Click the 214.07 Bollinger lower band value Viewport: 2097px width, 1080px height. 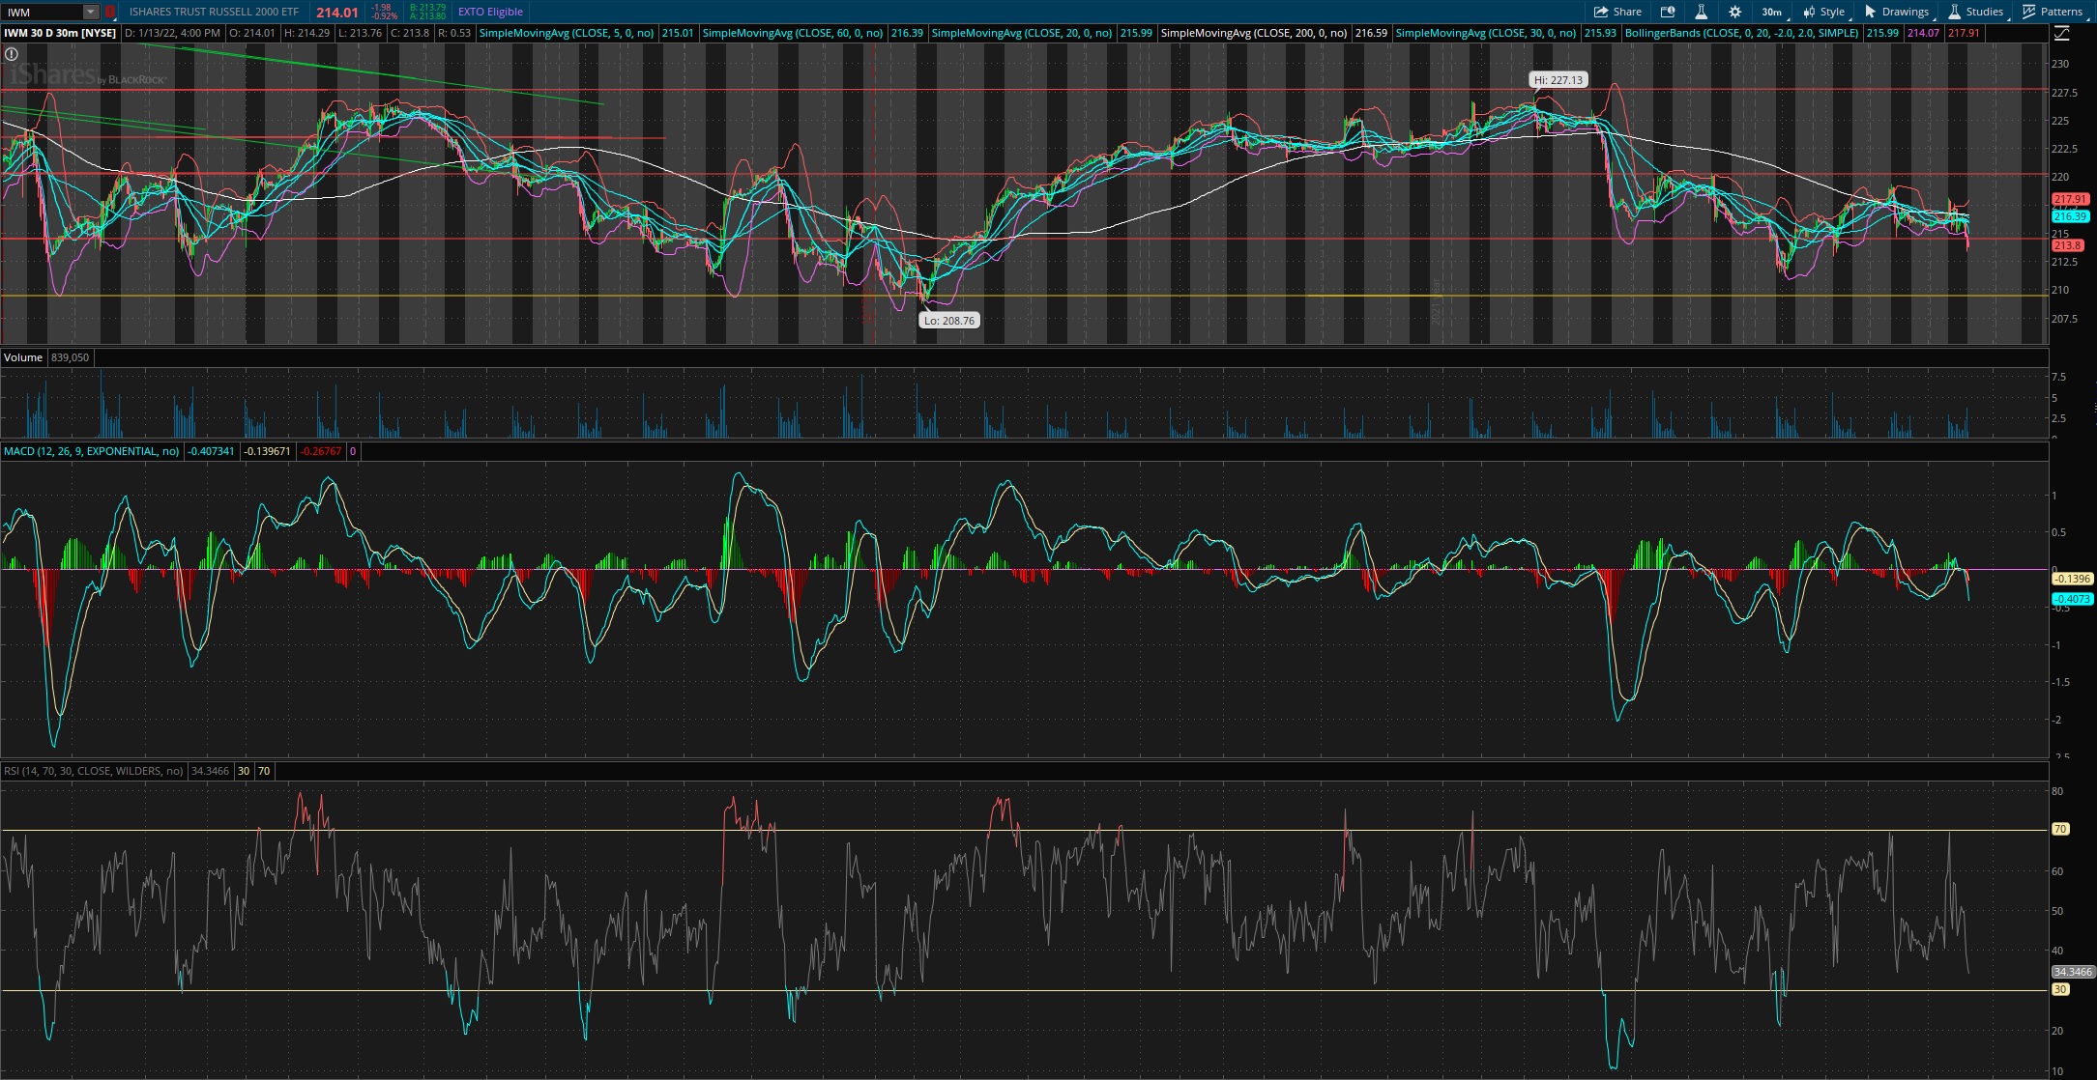click(1923, 33)
